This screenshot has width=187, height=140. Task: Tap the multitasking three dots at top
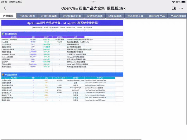tap(93, 2)
